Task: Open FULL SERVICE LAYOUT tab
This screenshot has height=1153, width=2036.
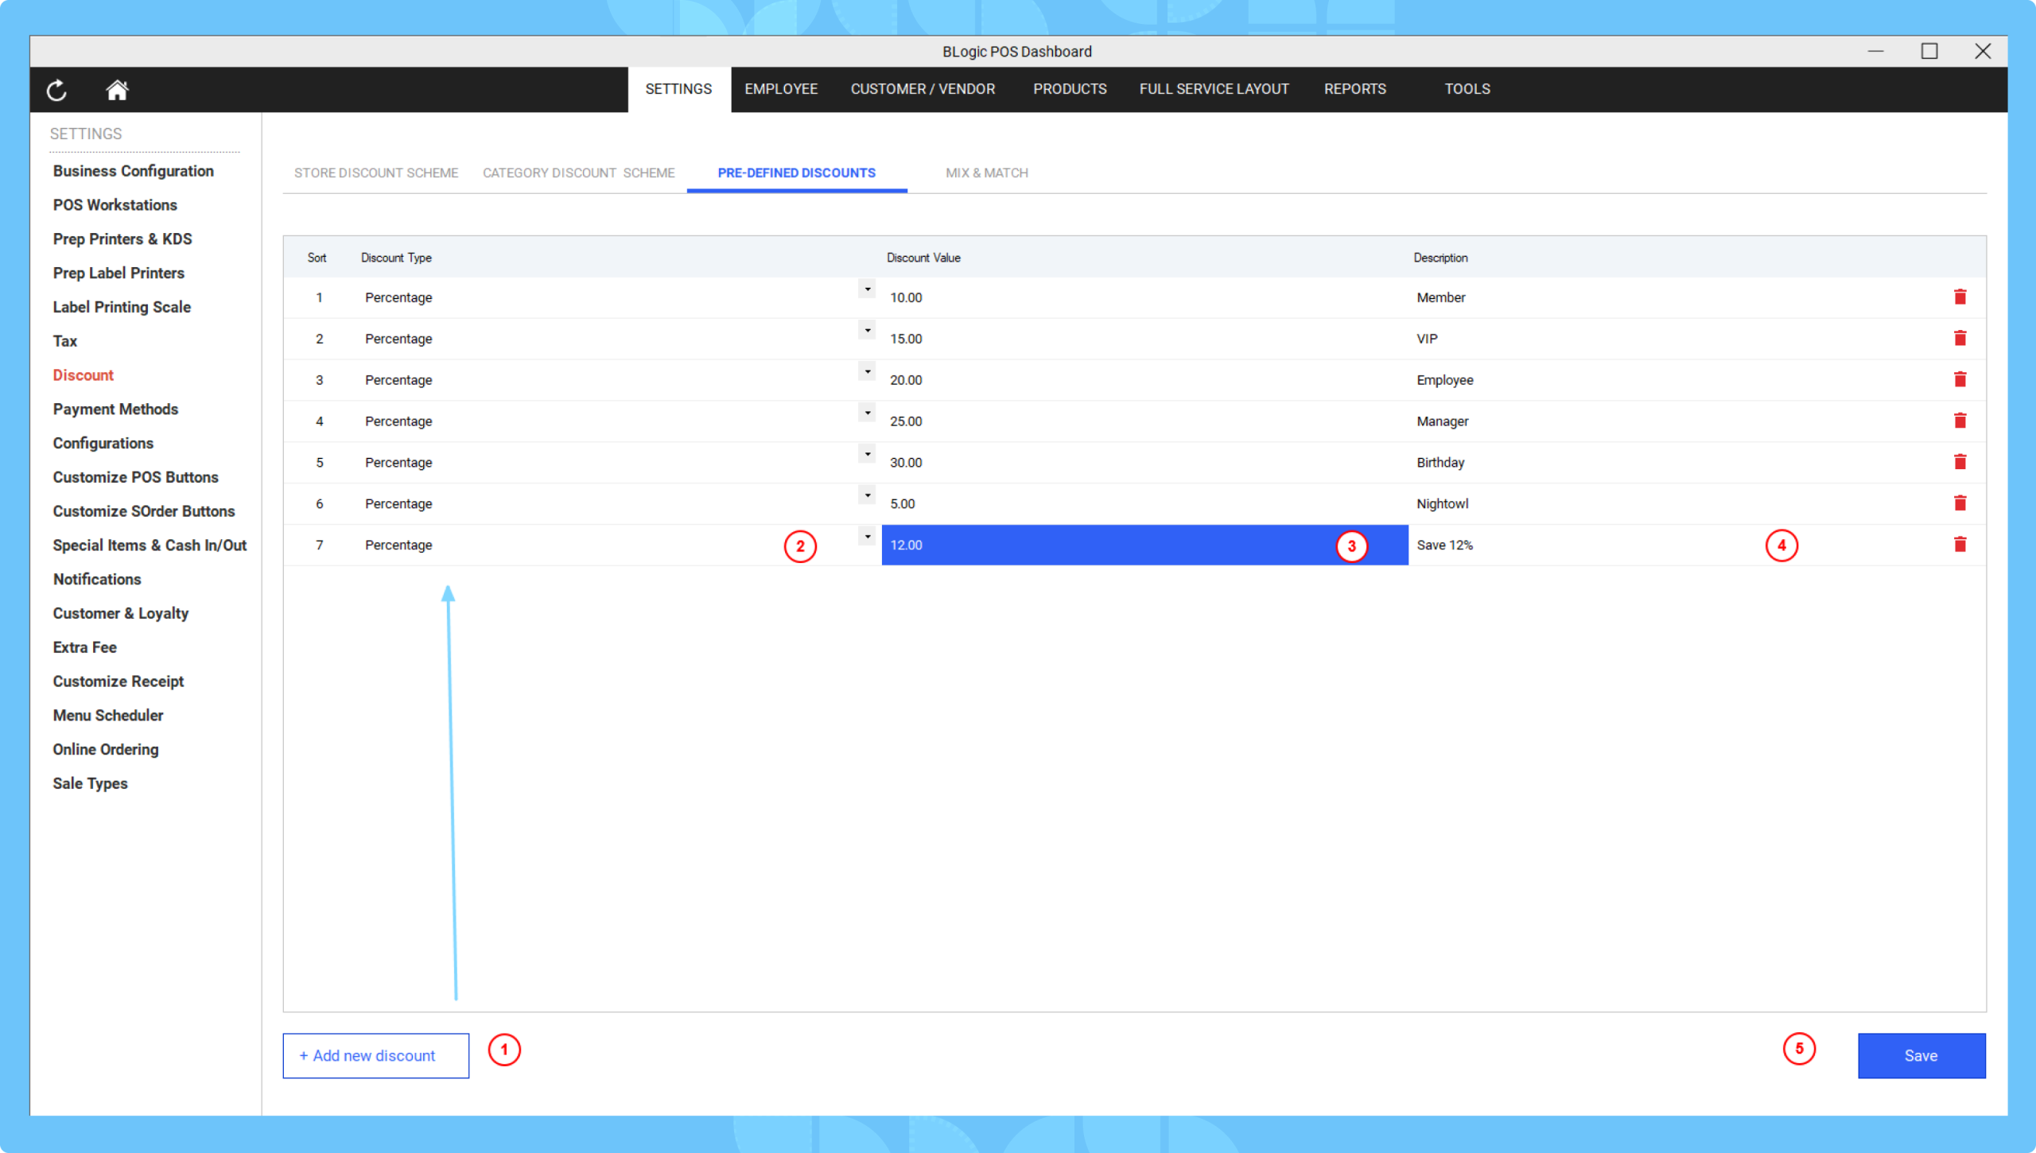Action: 1214,89
